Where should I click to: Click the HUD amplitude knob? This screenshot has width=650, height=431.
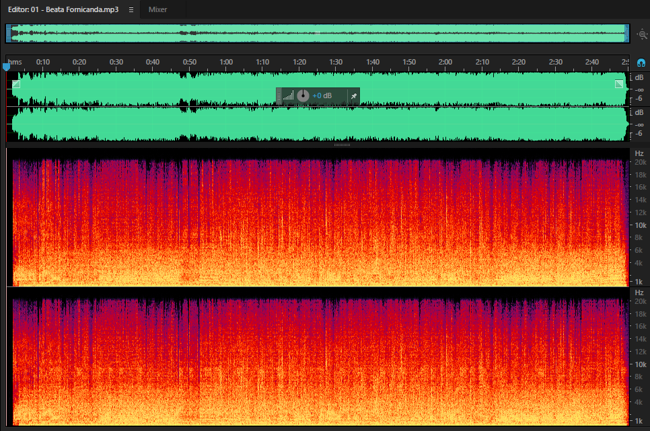pyautogui.click(x=303, y=95)
